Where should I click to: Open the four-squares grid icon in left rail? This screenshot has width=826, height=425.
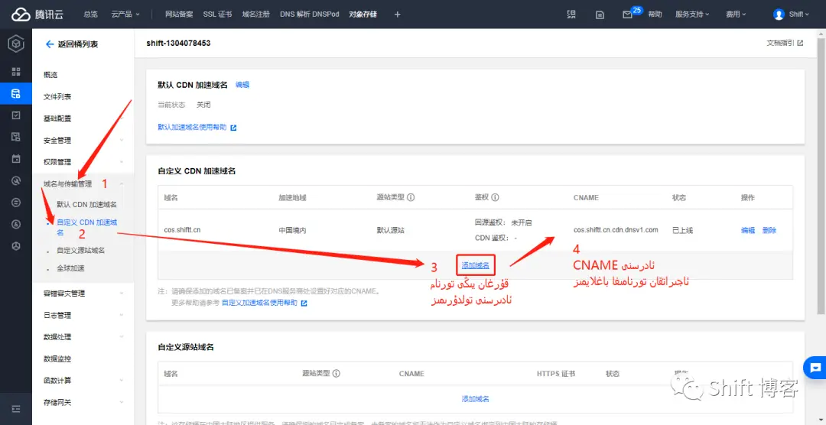(16, 72)
